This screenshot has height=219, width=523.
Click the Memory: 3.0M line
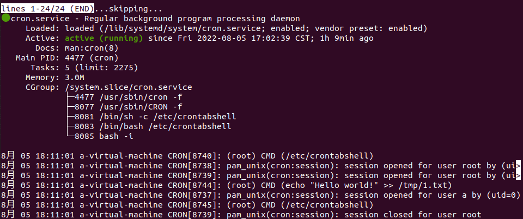point(55,78)
